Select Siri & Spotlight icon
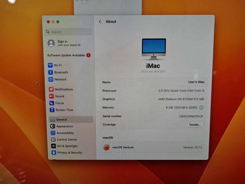 pos(54,146)
